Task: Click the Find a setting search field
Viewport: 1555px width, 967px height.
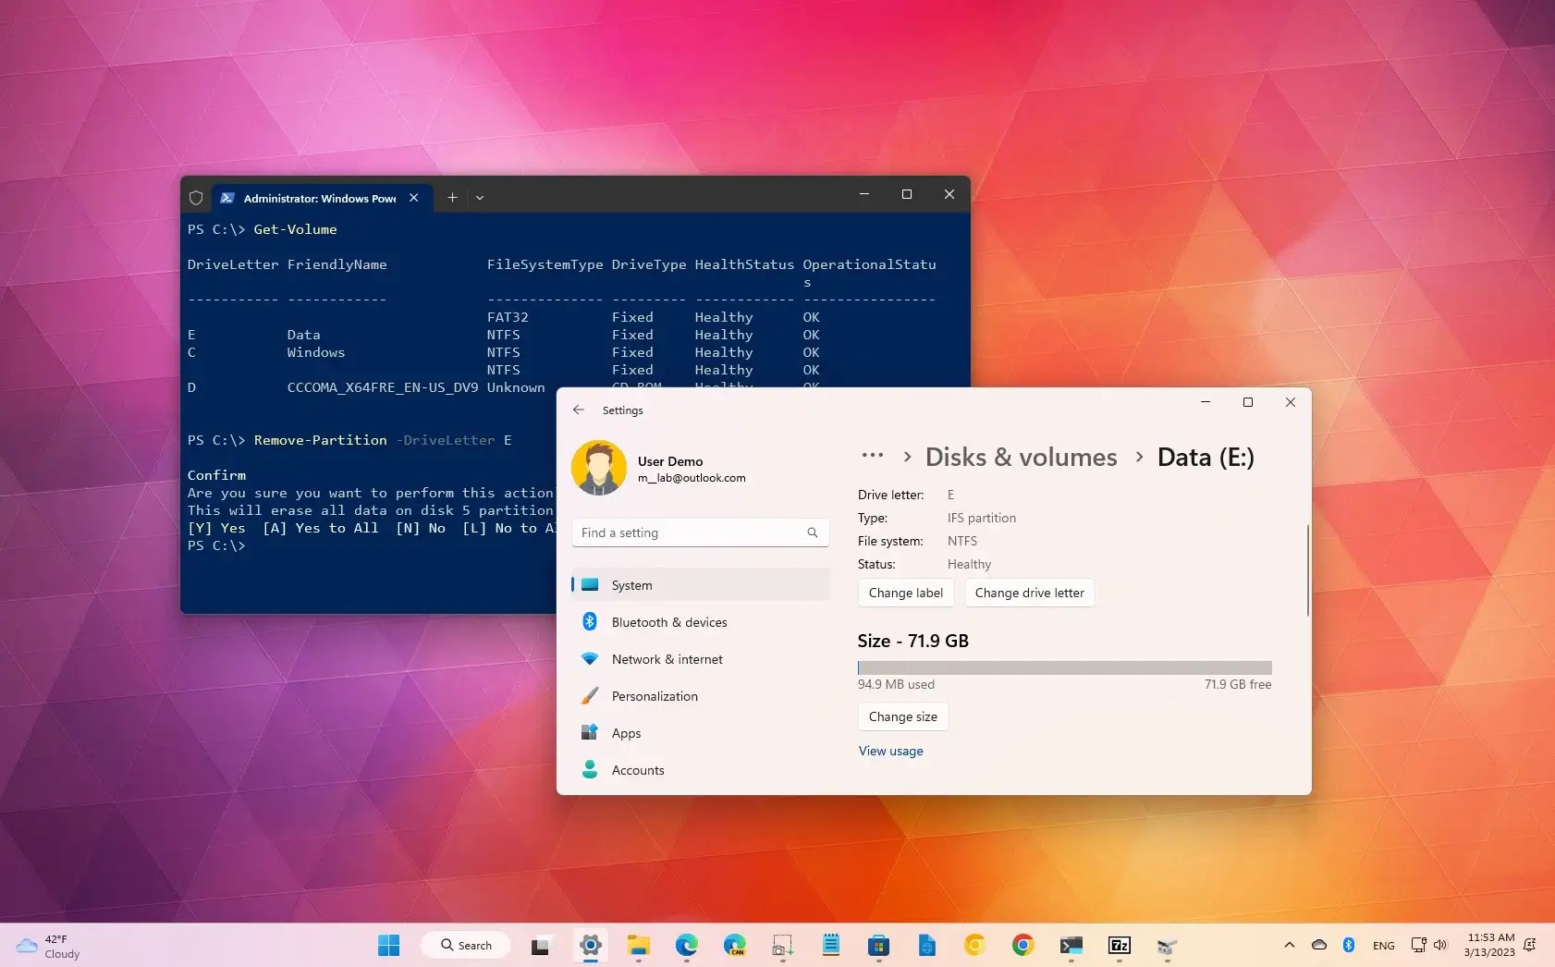Action: 699,532
